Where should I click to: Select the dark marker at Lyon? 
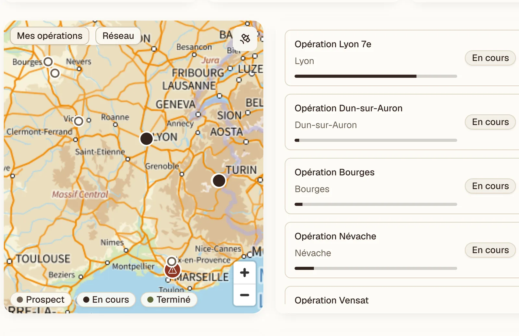[146, 139]
